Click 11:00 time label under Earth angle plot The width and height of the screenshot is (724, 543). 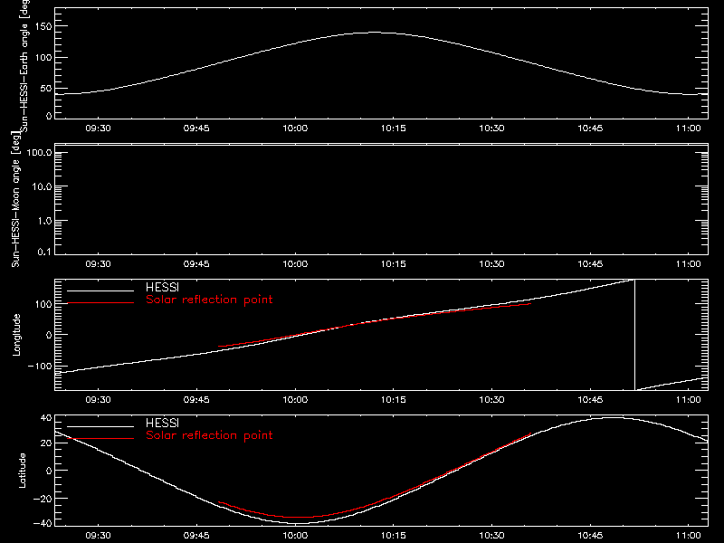click(689, 129)
